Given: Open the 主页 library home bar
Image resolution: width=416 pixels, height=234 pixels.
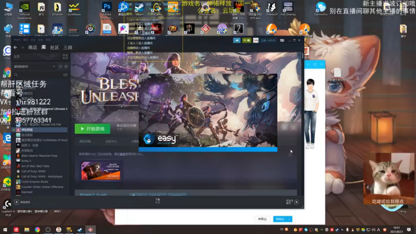Looking at the screenshot, I should (x=36, y=57).
